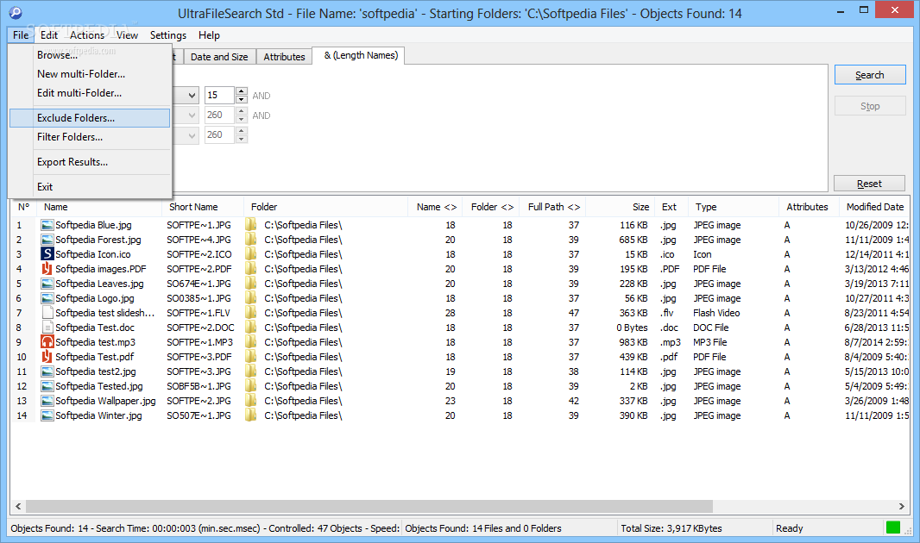Decrease the length value 15 with down arrow

pos(241,99)
